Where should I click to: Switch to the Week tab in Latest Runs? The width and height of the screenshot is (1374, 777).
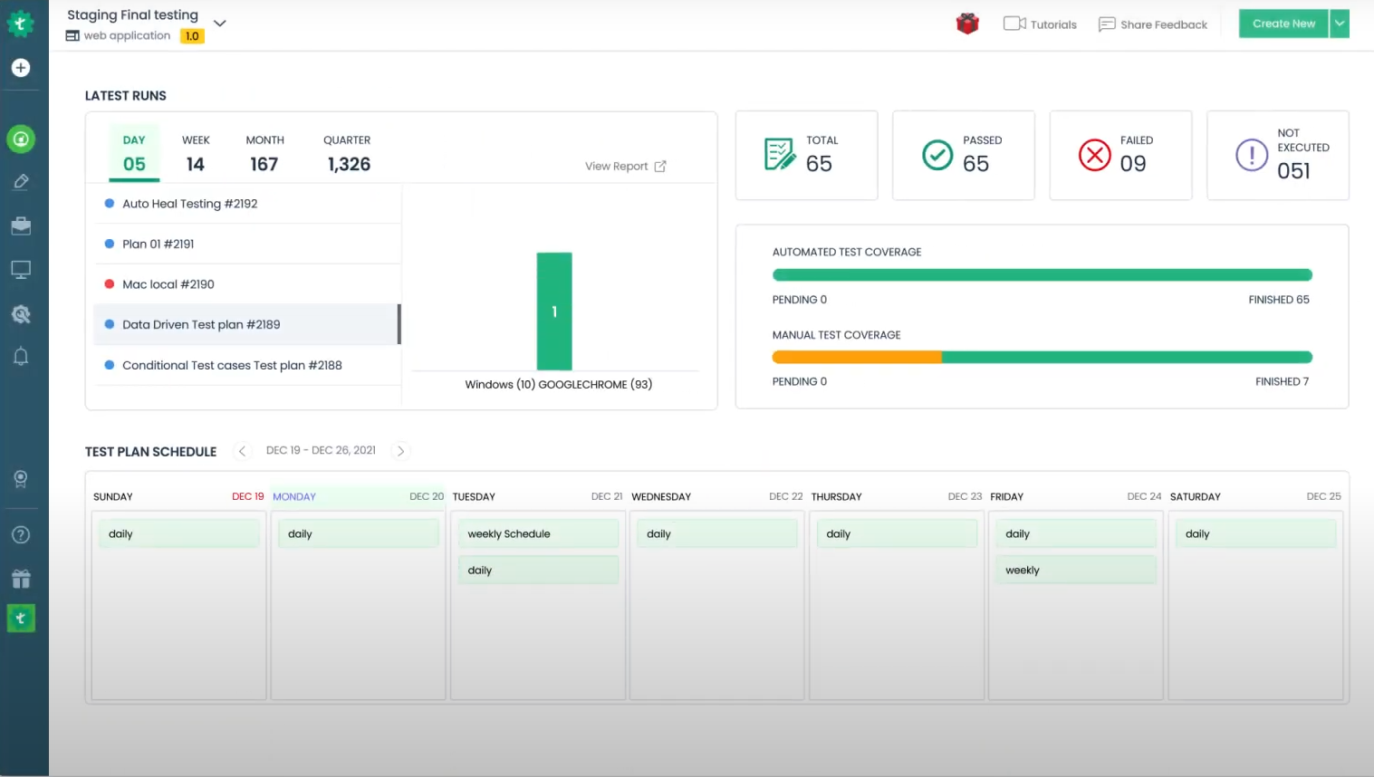(196, 153)
